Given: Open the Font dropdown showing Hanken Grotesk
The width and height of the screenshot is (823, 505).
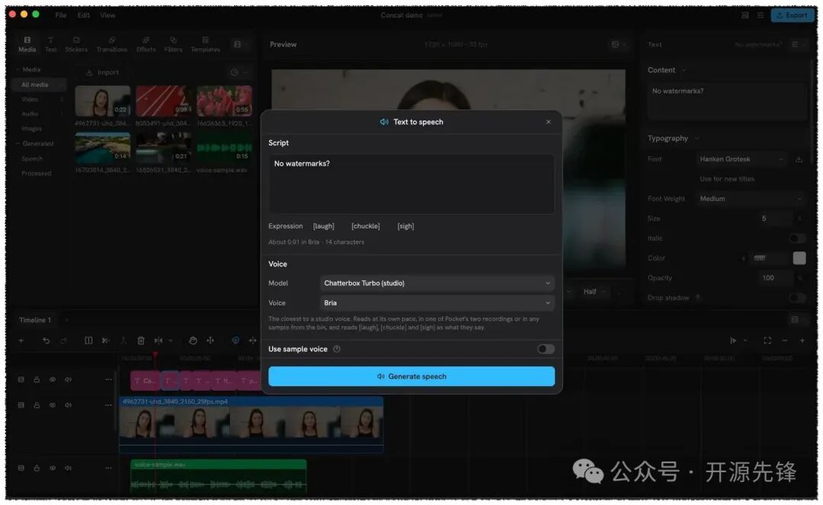Looking at the screenshot, I should [x=741, y=159].
